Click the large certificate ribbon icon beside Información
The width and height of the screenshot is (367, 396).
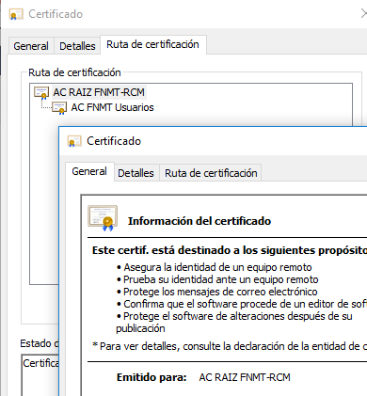click(x=103, y=218)
